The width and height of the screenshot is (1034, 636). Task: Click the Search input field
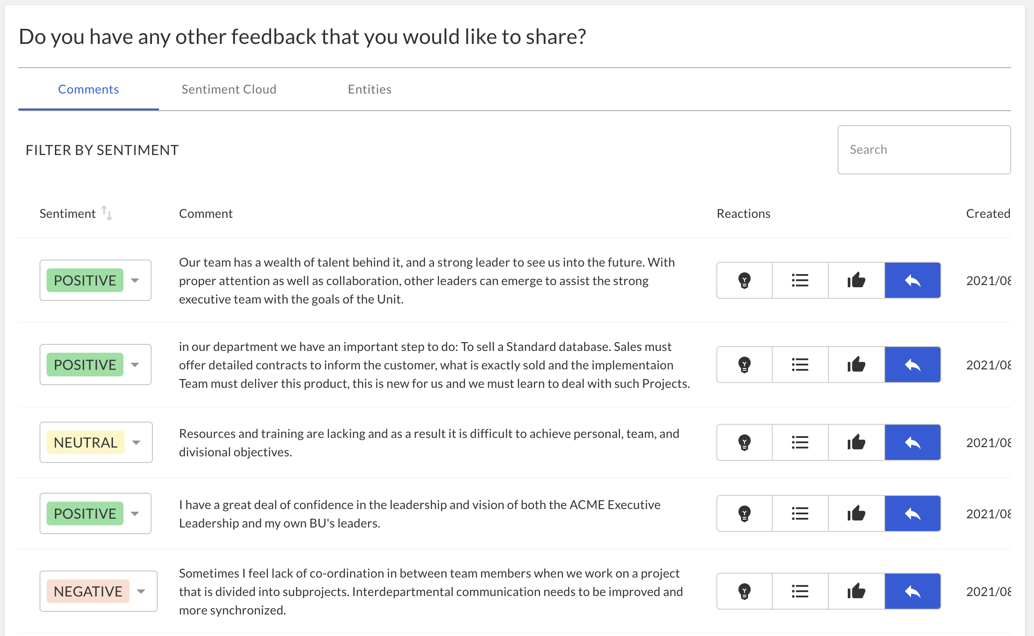(x=924, y=150)
